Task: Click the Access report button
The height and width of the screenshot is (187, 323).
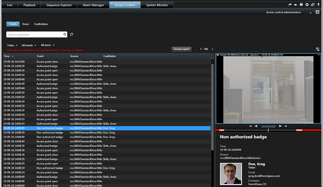Action: [x=182, y=49]
